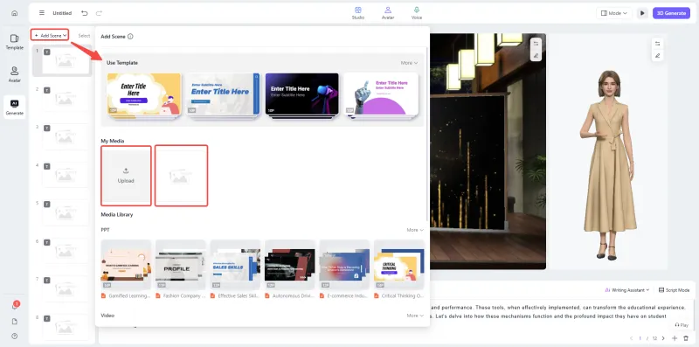699x347 pixels.
Task: Delete the current scene with trash icon
Action: 686,338
